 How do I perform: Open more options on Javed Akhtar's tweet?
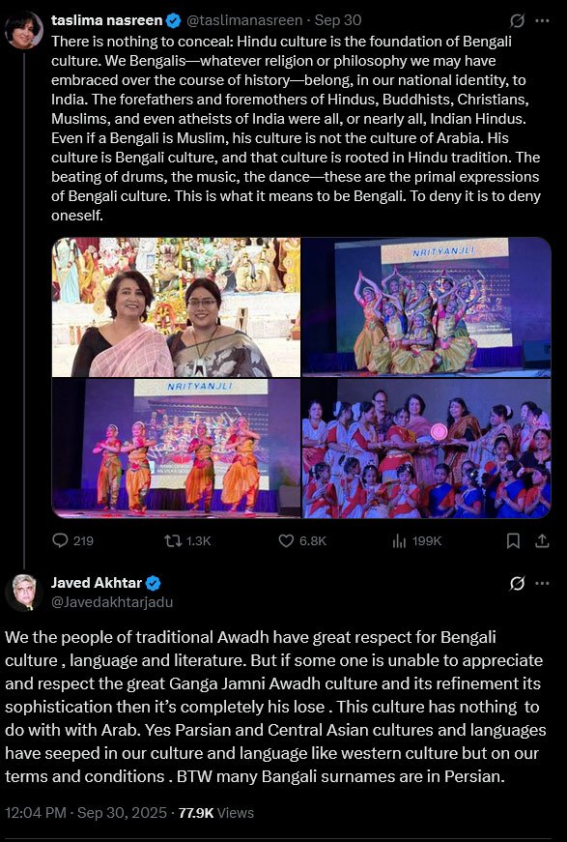click(x=542, y=583)
